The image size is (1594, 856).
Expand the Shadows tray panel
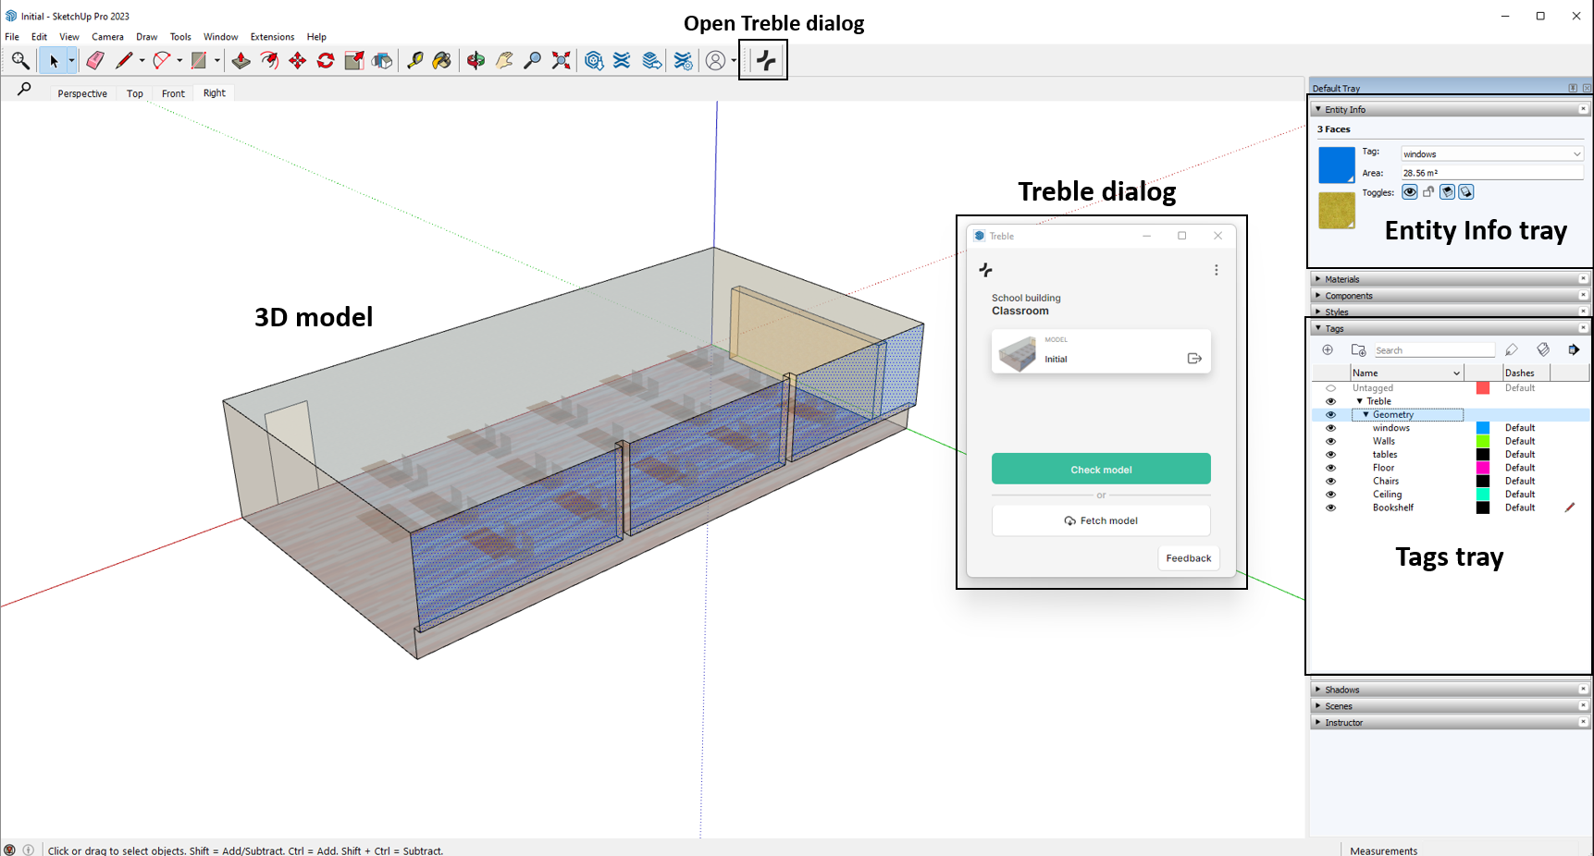[x=1450, y=690]
